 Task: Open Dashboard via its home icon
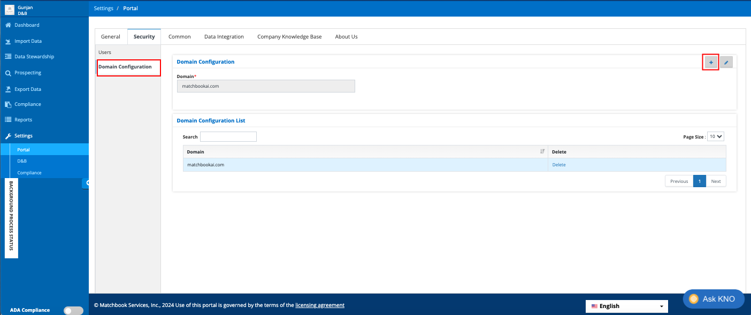[8, 25]
